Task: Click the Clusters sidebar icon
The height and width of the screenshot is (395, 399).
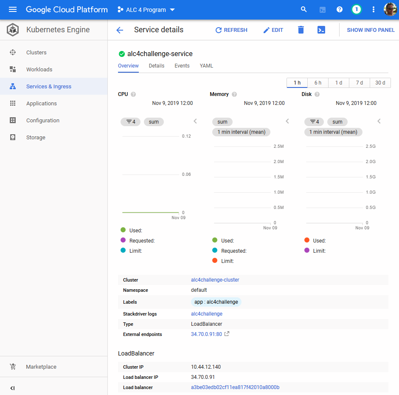Action: pyautogui.click(x=12, y=53)
